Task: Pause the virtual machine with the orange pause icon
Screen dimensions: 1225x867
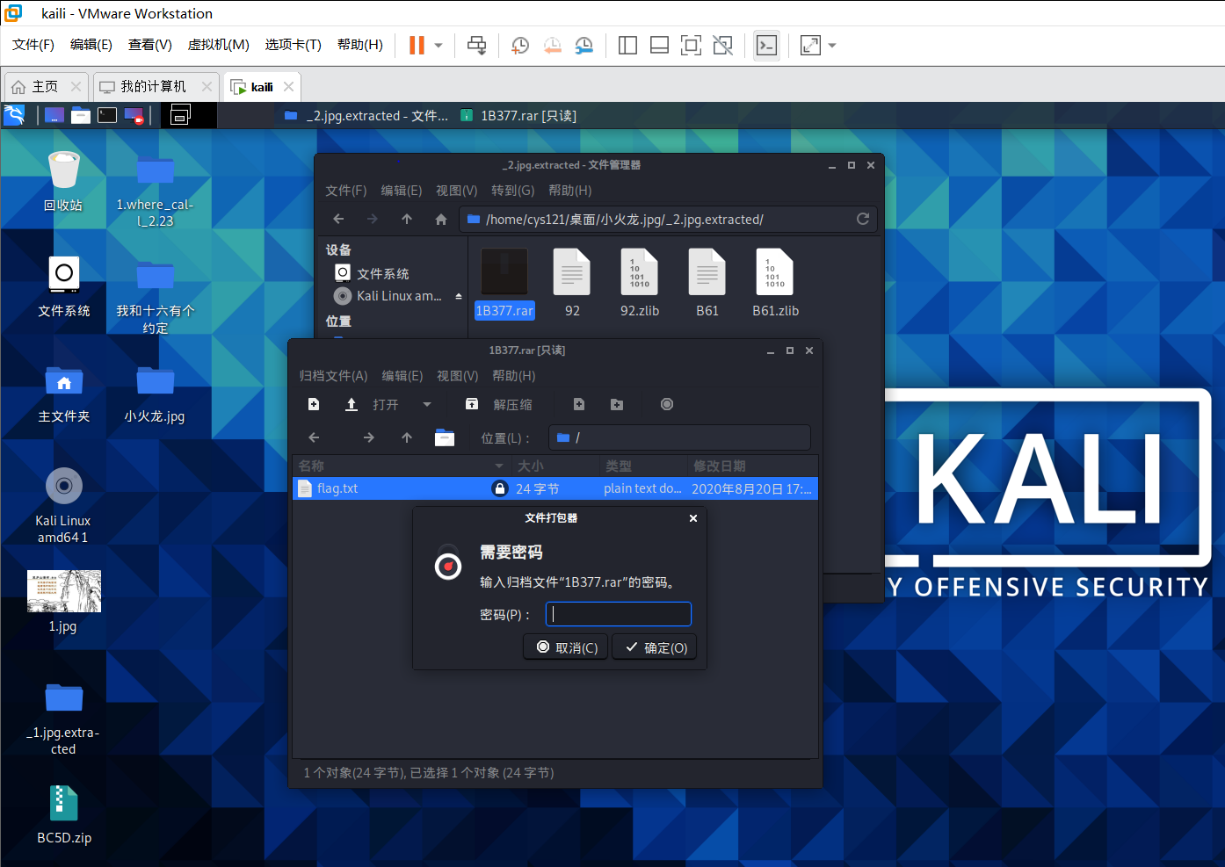Action: (x=417, y=45)
